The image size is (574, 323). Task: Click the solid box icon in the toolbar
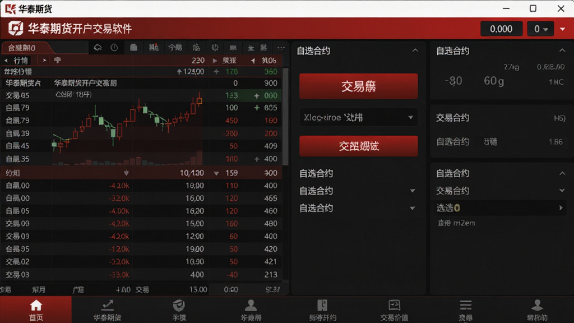point(133,48)
